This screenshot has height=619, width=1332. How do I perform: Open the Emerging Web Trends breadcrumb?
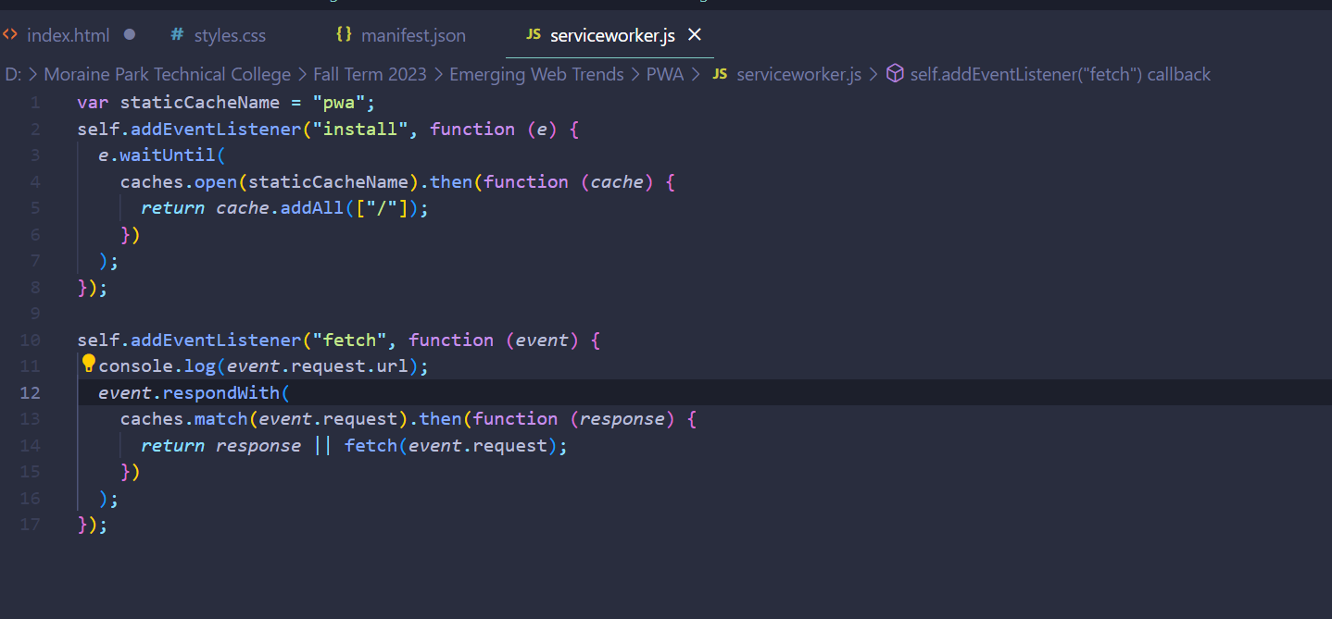(536, 75)
